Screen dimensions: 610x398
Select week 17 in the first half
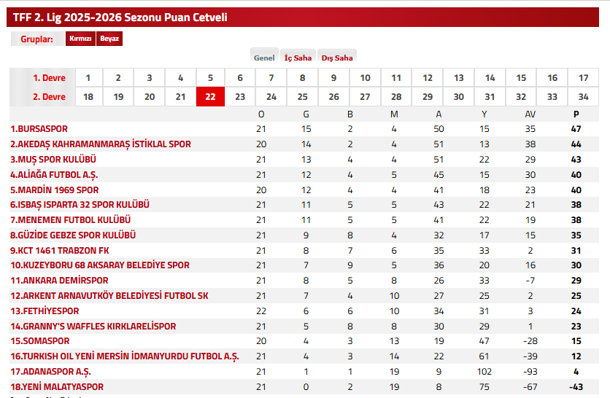[x=583, y=78]
